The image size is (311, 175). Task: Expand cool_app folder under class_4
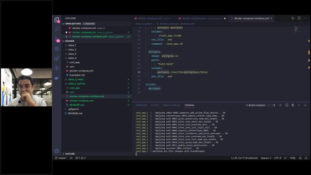pos(74,62)
